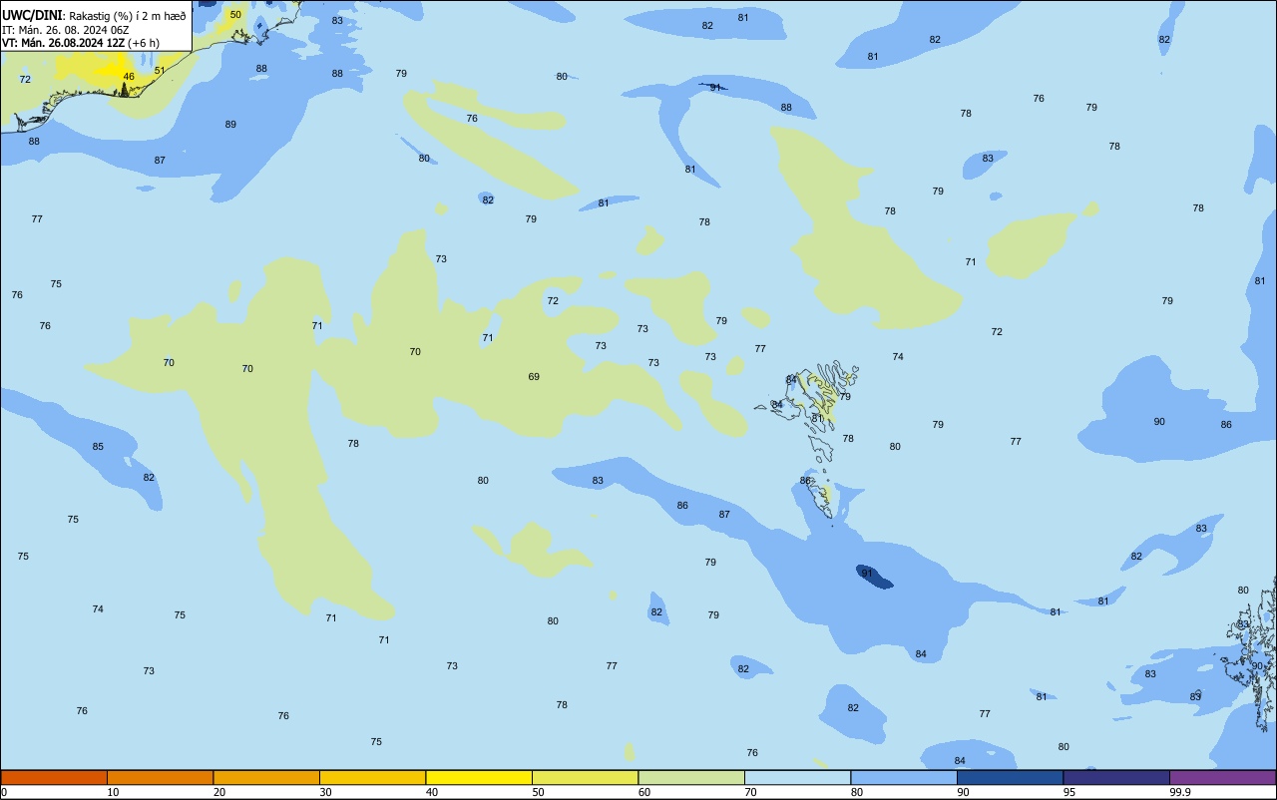Select the 20–30 amber legend color segment
1277x800 pixels.
(x=266, y=777)
